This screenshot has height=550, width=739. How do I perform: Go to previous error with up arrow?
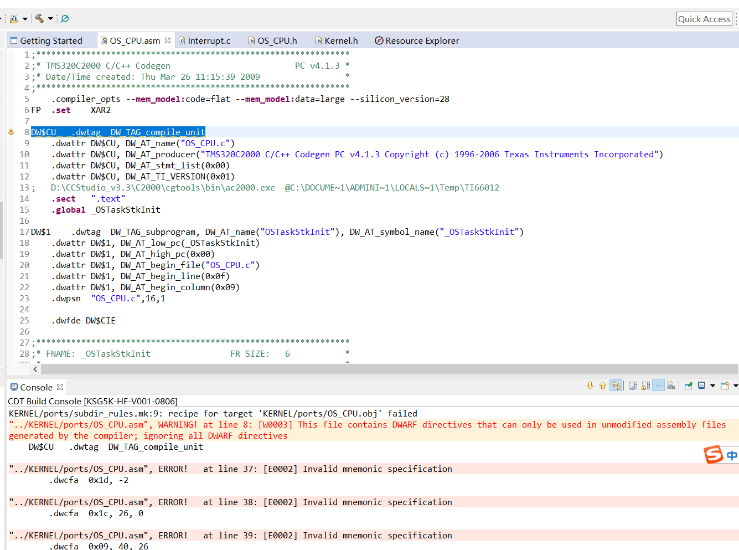[603, 386]
